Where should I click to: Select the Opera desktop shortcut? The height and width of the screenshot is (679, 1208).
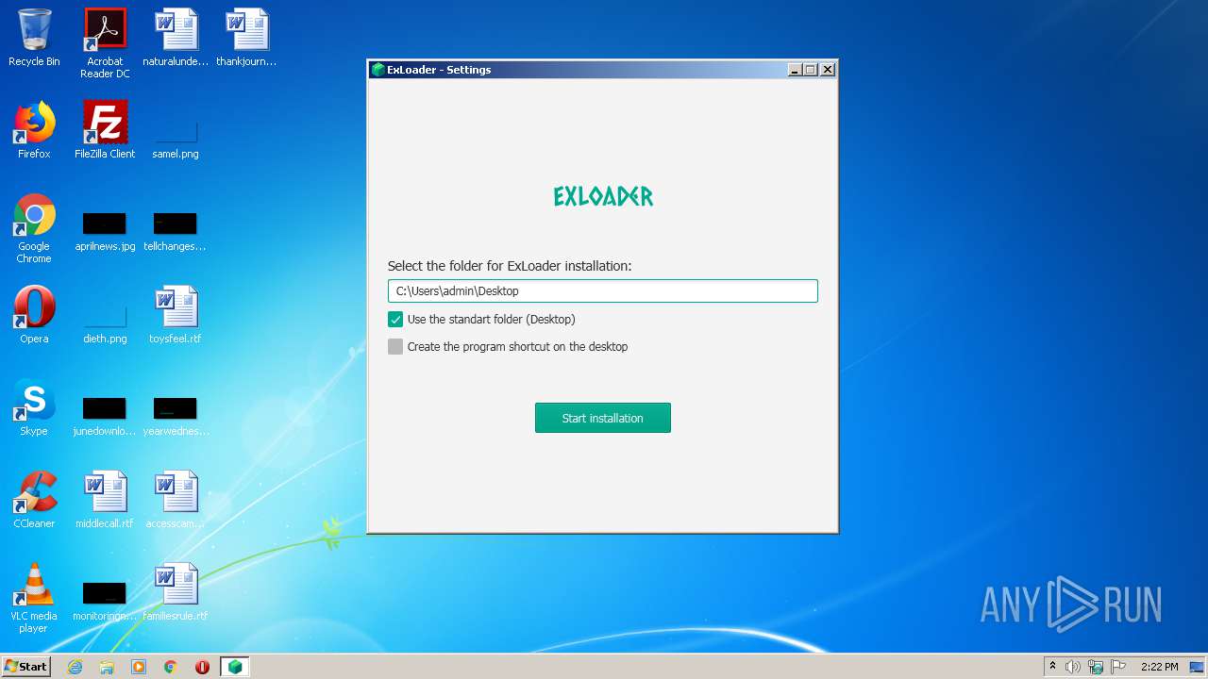[34, 315]
